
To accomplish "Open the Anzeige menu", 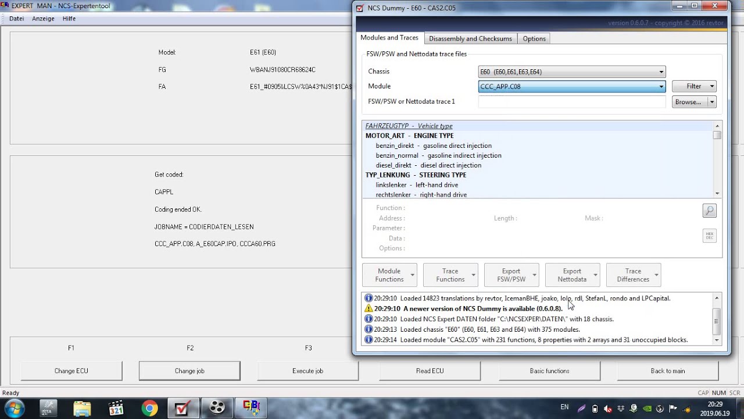I will (44, 19).
